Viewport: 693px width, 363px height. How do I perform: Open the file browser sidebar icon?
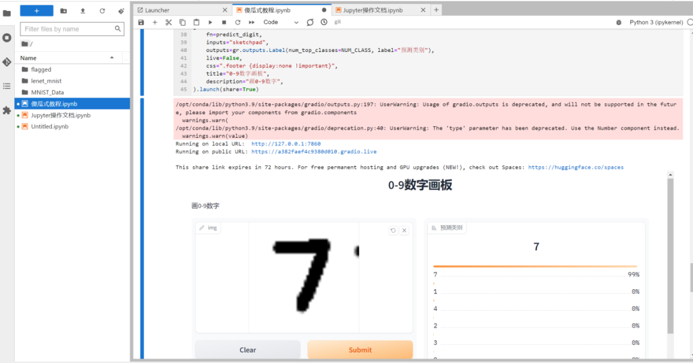click(x=6, y=13)
